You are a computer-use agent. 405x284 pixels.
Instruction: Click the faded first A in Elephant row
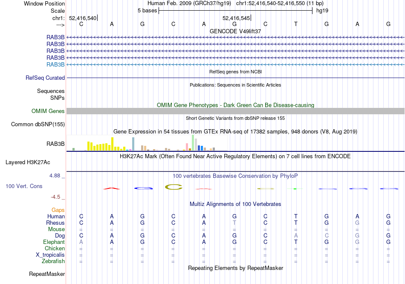pyautogui.click(x=81, y=242)
